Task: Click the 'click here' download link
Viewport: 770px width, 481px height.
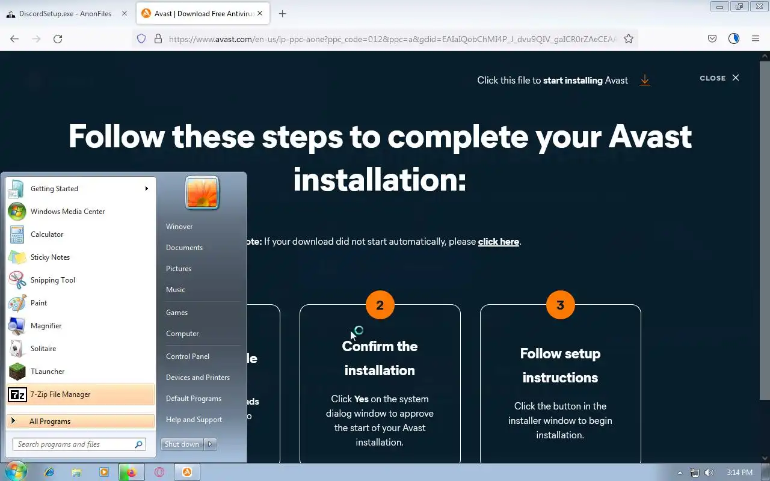Action: 499,242
